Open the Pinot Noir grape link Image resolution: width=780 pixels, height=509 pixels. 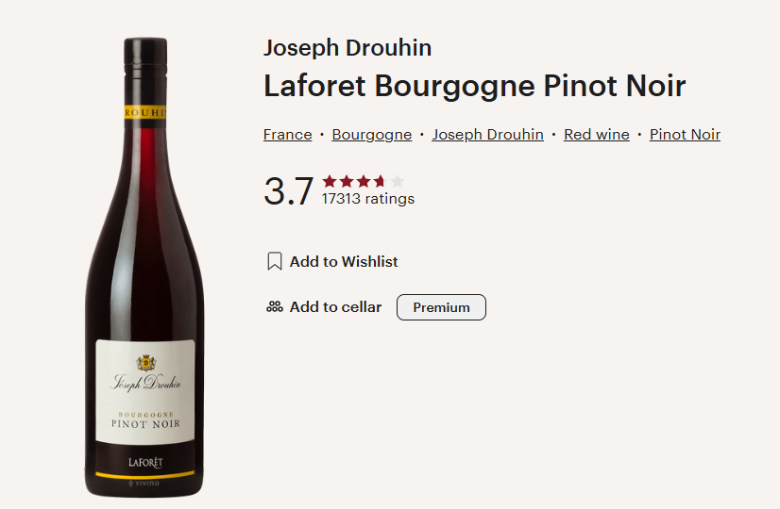coord(685,135)
